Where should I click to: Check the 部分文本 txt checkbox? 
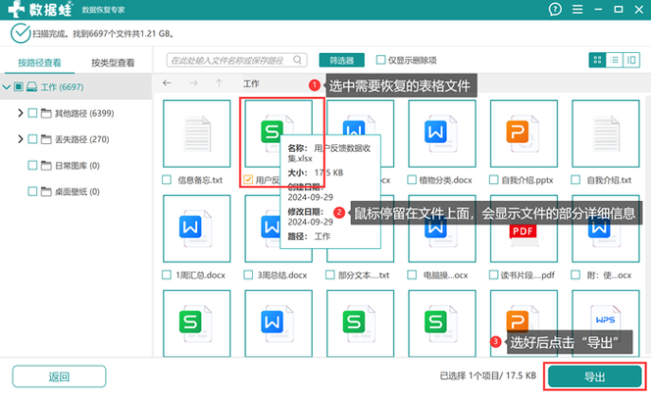click(330, 274)
